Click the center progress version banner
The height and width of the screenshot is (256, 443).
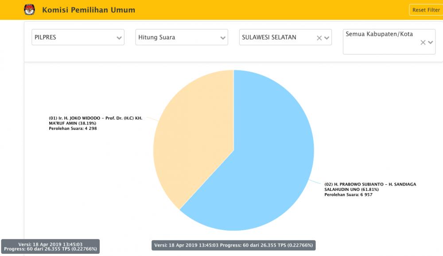click(233, 245)
